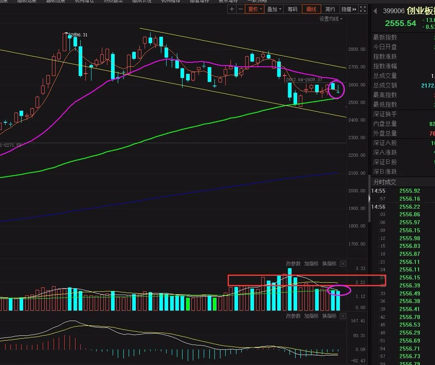
Task: Click the 167.41 MACD axis label
Action: coord(358,321)
